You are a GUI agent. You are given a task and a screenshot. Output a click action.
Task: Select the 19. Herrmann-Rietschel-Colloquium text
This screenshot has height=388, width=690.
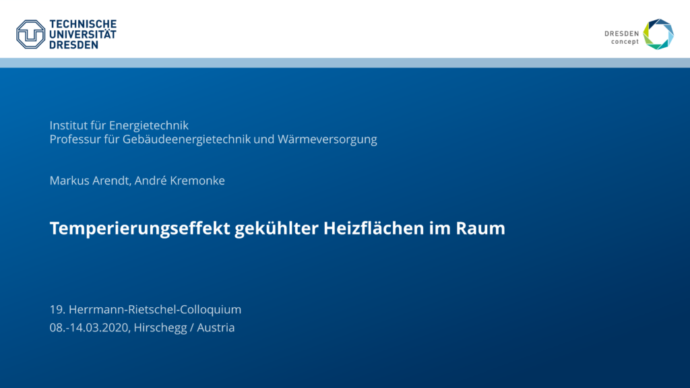(145, 310)
